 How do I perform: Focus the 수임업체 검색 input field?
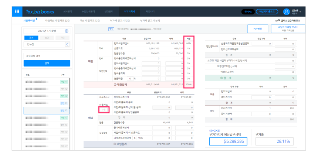pos(47,56)
